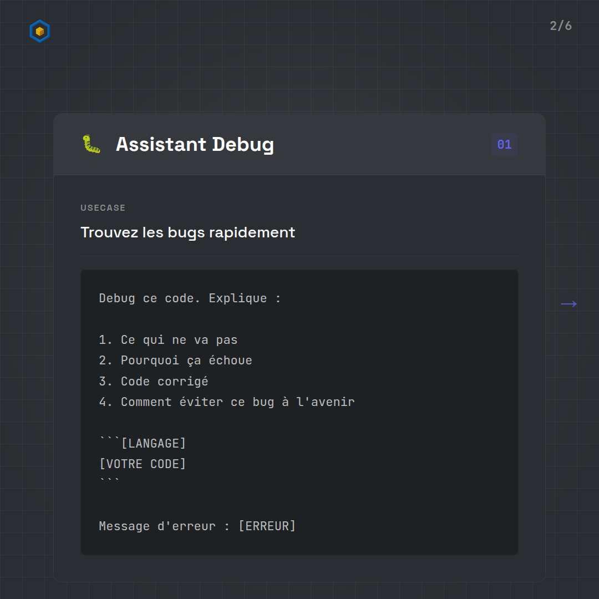Click list item 3. Code corrigé
Image resolution: width=599 pixels, height=599 pixels.
click(154, 382)
